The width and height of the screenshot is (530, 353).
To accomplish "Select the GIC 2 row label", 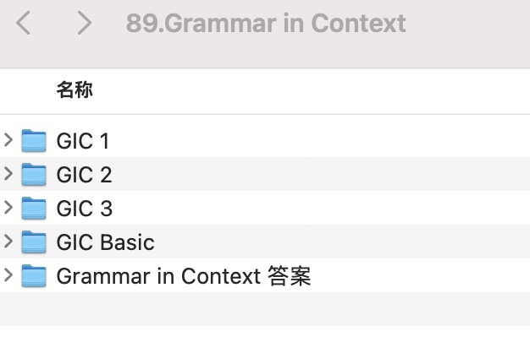I will 84,175.
